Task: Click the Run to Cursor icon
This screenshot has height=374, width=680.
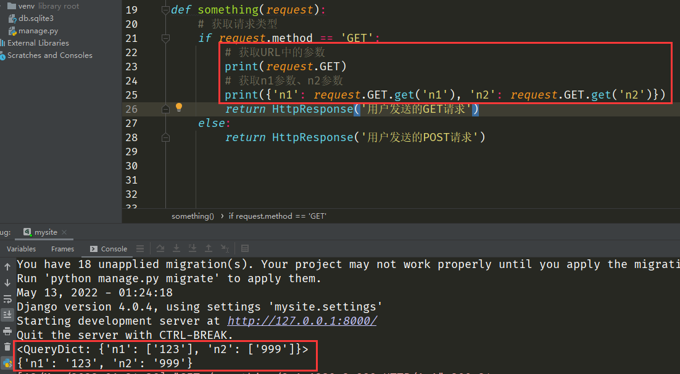Action: click(x=225, y=249)
